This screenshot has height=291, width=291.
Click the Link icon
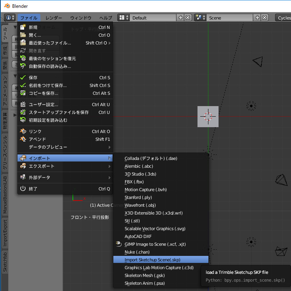tap(23, 131)
